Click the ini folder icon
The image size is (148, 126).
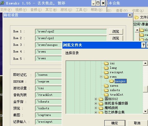tap(106, 63)
